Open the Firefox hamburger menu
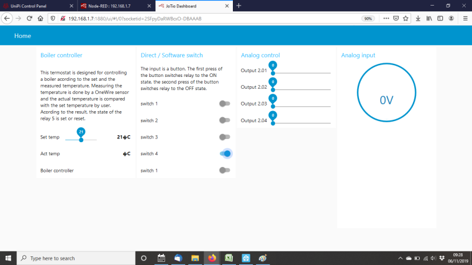 464,18
